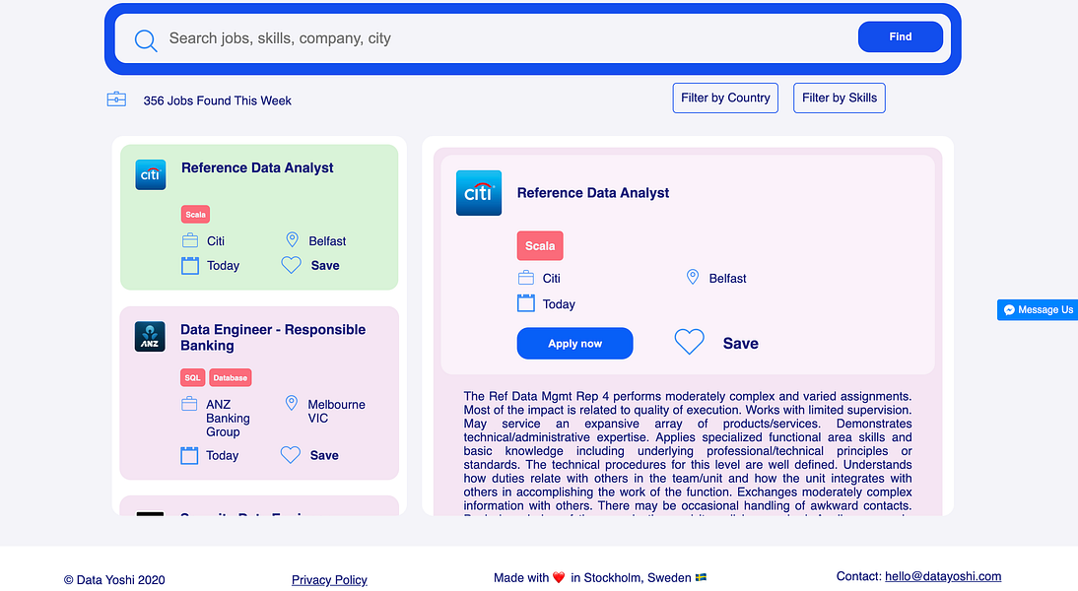Click location pin icon next to Melbourne VIC

click(292, 404)
